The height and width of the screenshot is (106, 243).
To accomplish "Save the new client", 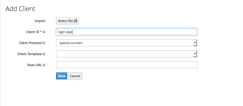I will click(x=61, y=76).
